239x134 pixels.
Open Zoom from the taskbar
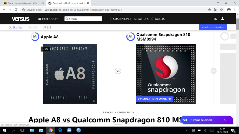point(69,130)
